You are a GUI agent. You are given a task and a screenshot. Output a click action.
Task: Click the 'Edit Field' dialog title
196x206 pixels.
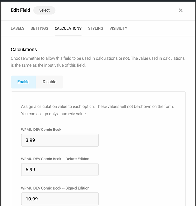click(x=20, y=10)
